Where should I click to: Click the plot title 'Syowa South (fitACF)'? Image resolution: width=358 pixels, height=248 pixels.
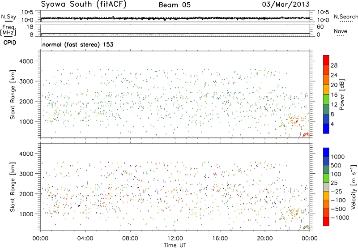click(x=83, y=4)
